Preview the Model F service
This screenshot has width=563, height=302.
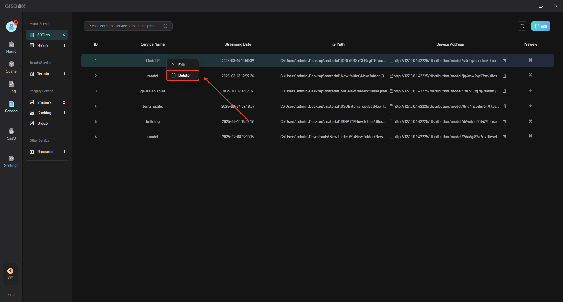tap(530, 60)
